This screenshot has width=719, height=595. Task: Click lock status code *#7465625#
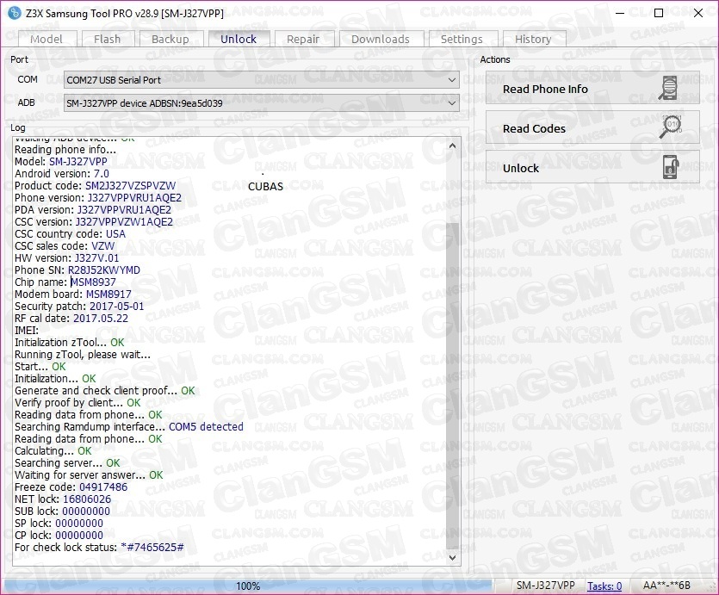click(152, 548)
